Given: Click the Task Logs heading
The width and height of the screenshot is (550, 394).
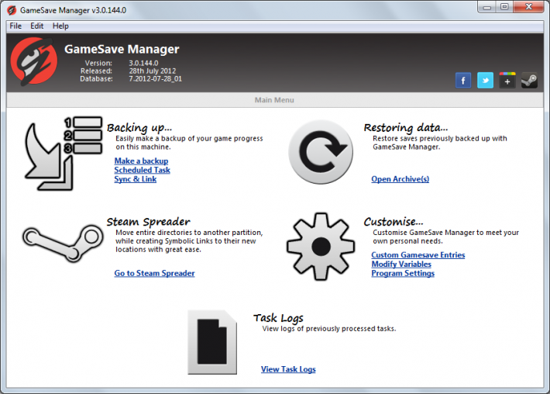Looking at the screenshot, I should (x=278, y=319).
